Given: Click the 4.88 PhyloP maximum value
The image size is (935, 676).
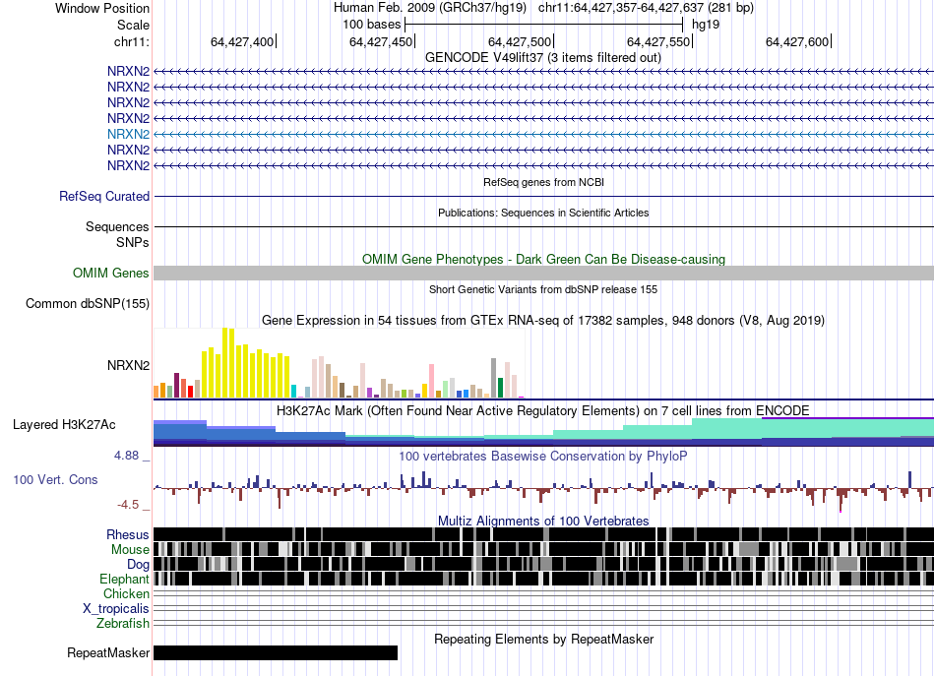Looking at the screenshot, I should 126,456.
